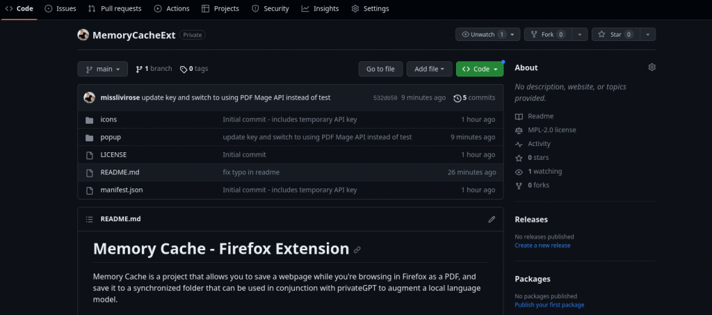
Task: Expand star lists dropdown arrow
Action: coord(648,35)
